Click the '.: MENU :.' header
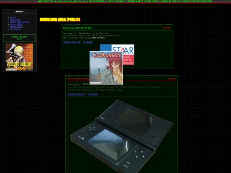The image size is (231, 173). [x=19, y=12]
